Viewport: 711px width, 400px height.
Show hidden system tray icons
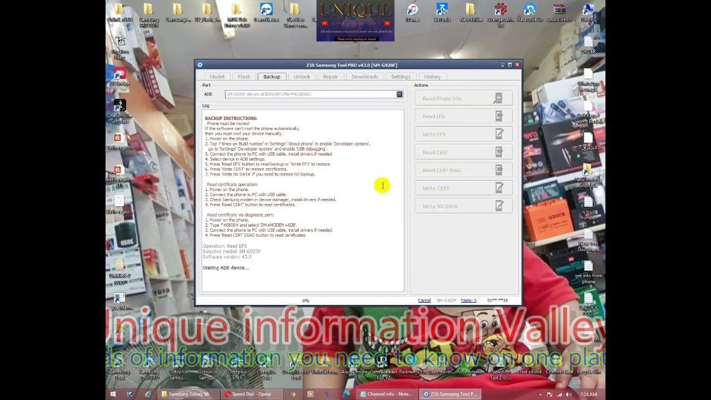click(541, 394)
